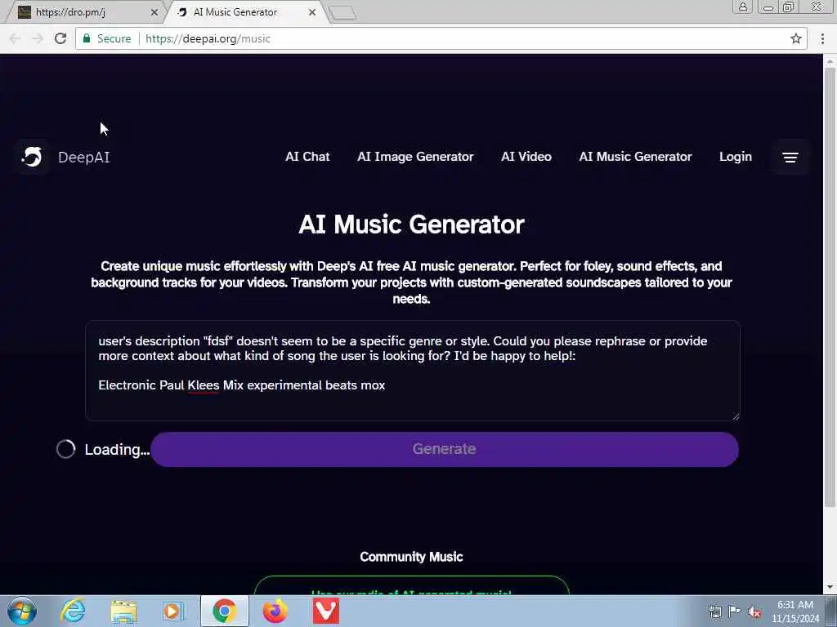Select the AI Music Generator browser tab
Image resolution: width=837 pixels, height=627 pixels.
(243, 12)
